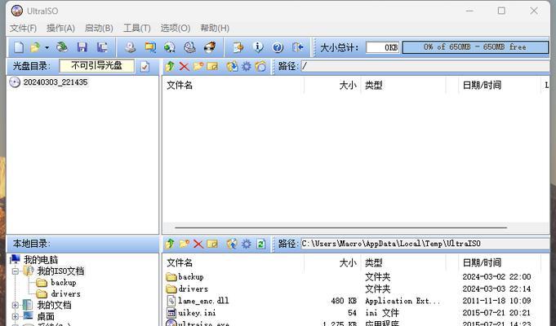
Task: Click the add folder-arrow icon in local toolbar
Action: pos(232,244)
